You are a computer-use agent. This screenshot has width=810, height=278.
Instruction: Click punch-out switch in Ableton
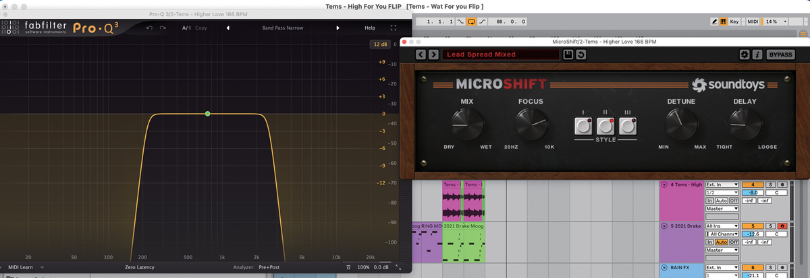[x=483, y=22]
